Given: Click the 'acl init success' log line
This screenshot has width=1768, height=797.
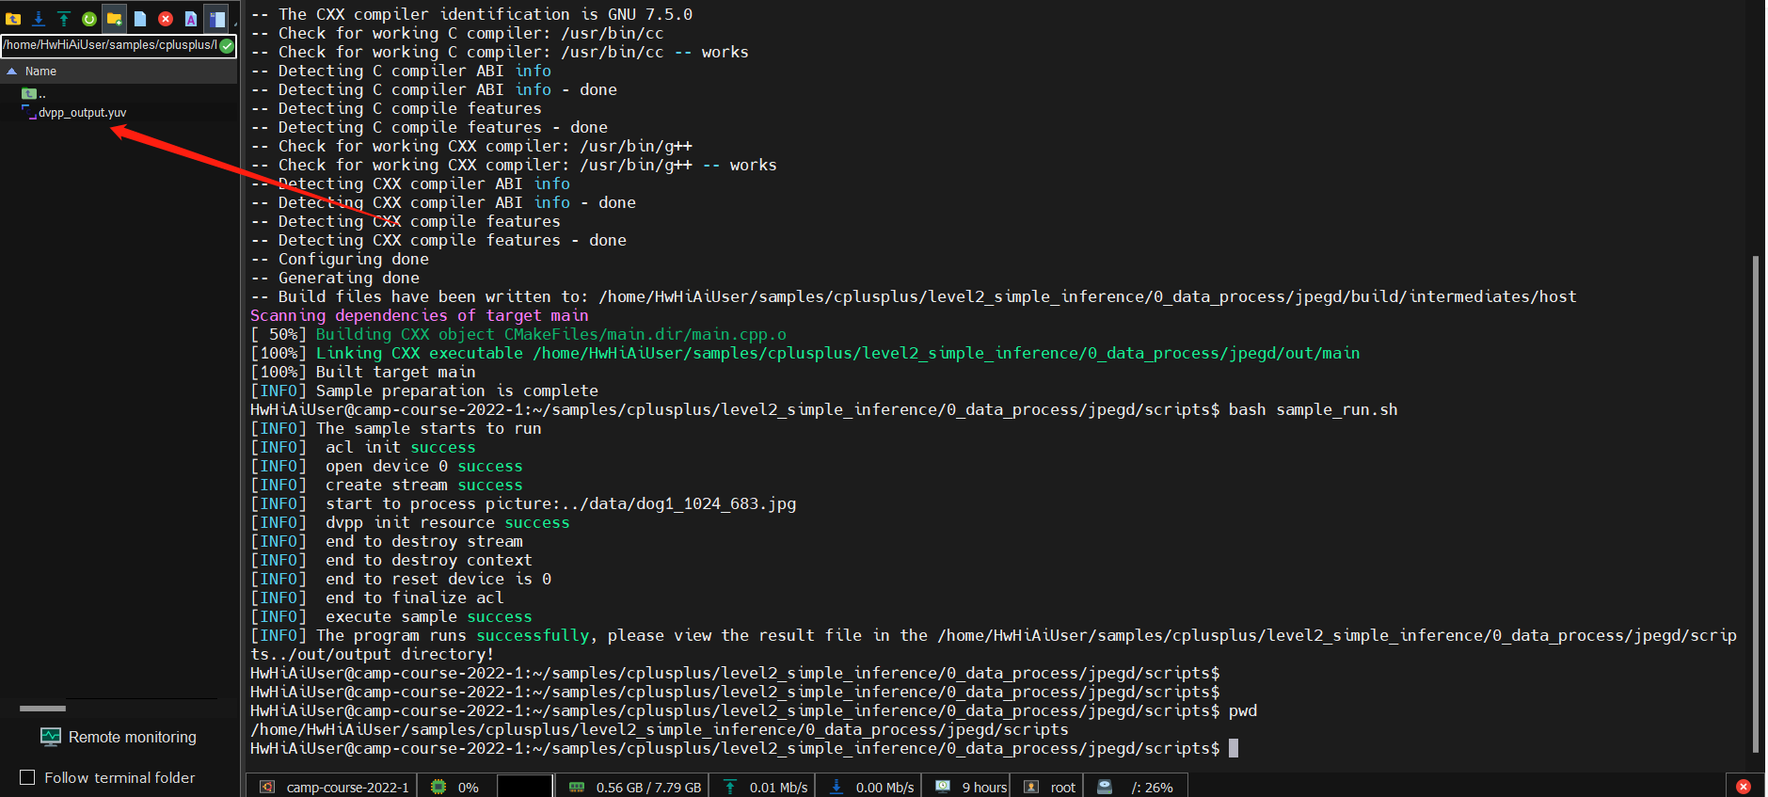Looking at the screenshot, I should [363, 447].
